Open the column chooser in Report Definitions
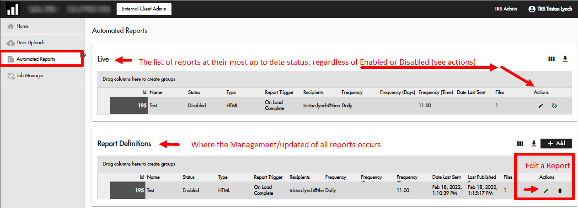 tap(520, 144)
